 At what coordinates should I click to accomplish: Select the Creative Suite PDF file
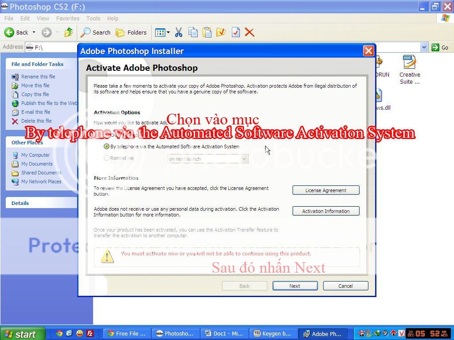tap(409, 70)
